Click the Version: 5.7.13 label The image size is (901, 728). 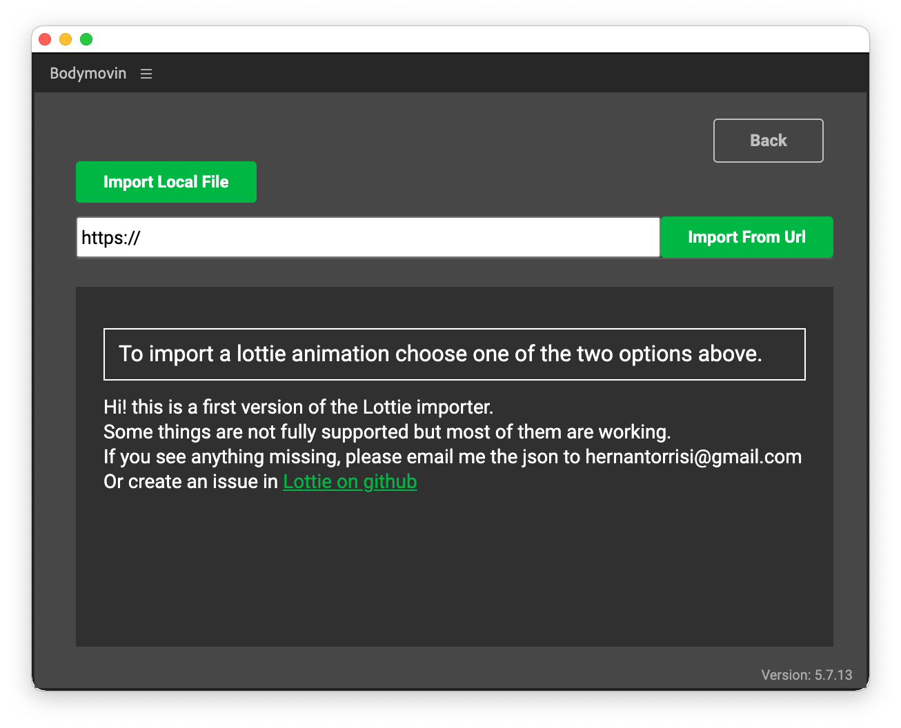pyautogui.click(x=806, y=675)
